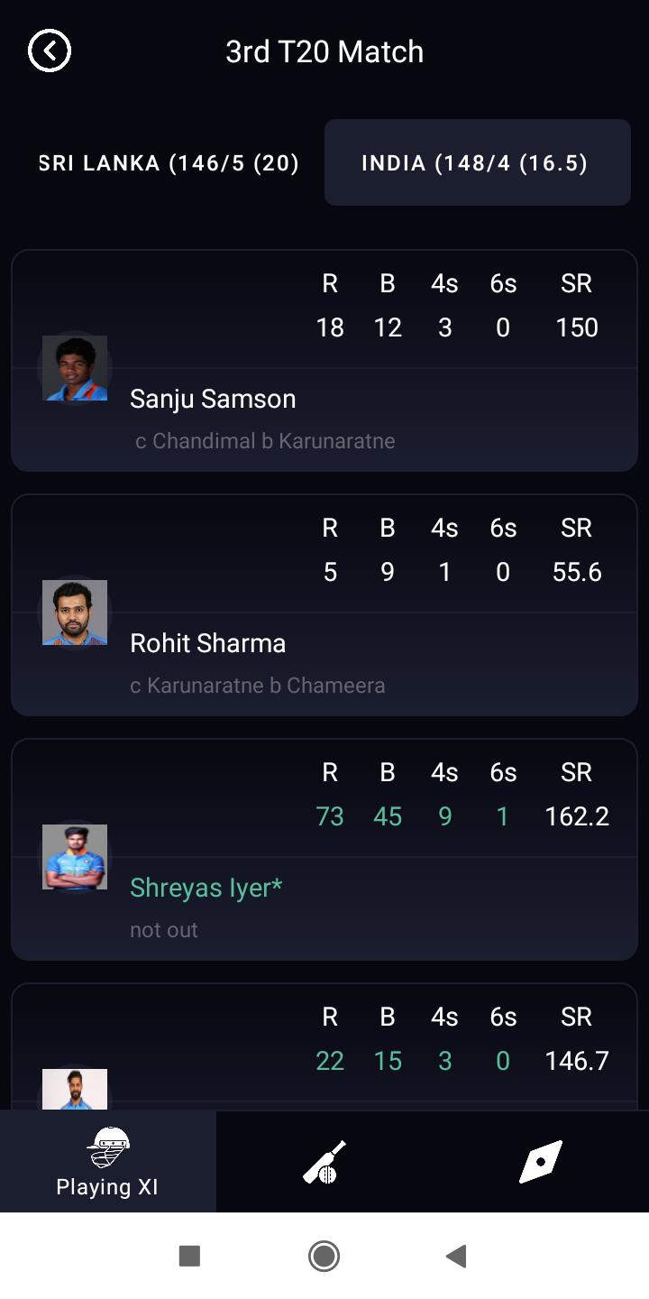Tap Shreyas Iyer's player photo
Image resolution: width=649 pixels, height=1299 pixels.
pos(75,857)
